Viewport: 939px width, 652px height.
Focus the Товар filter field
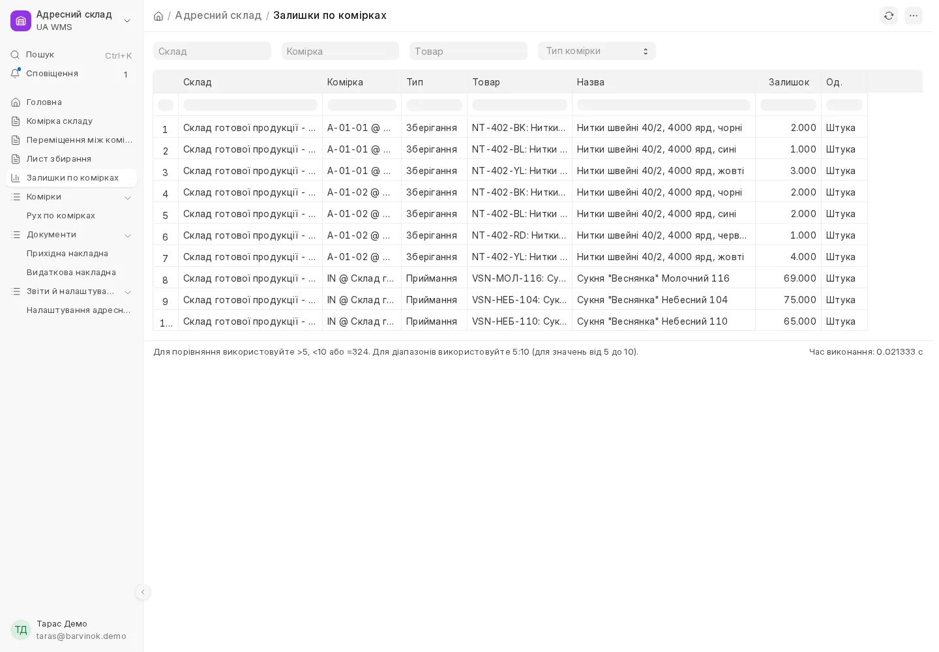[468, 51]
